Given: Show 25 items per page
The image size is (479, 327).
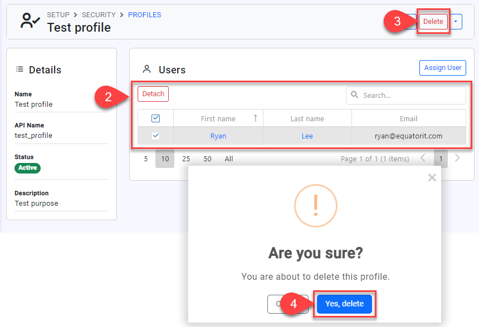Looking at the screenshot, I should [x=186, y=158].
